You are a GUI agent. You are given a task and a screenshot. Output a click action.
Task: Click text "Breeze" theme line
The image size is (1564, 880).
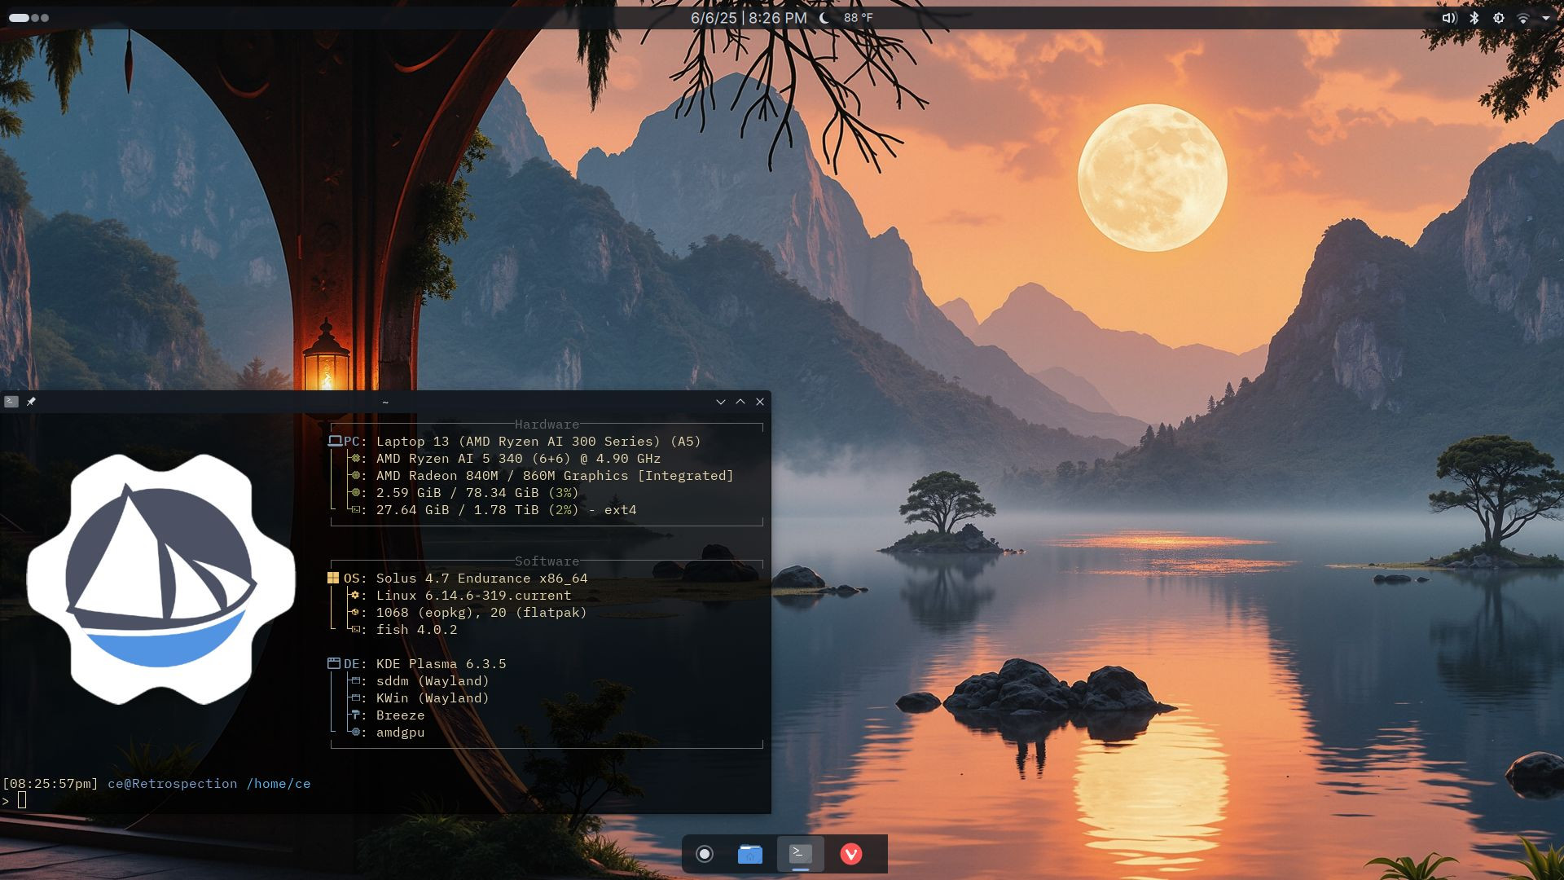[400, 715]
